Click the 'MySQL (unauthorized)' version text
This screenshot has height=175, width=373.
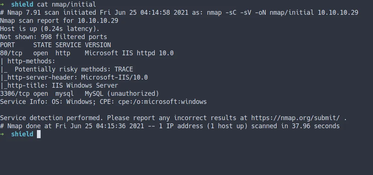click(122, 94)
